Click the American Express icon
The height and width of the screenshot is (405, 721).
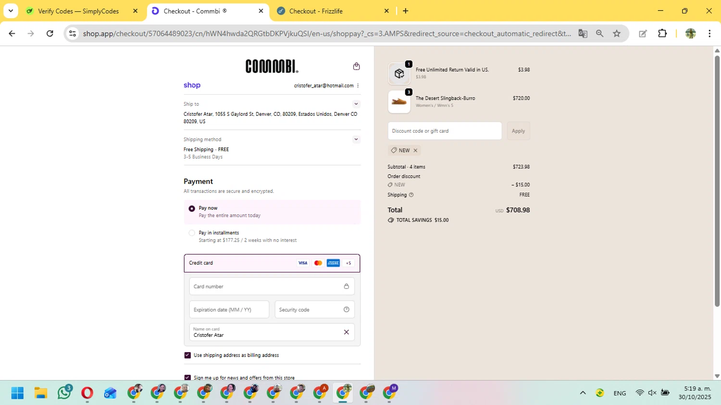click(x=333, y=263)
